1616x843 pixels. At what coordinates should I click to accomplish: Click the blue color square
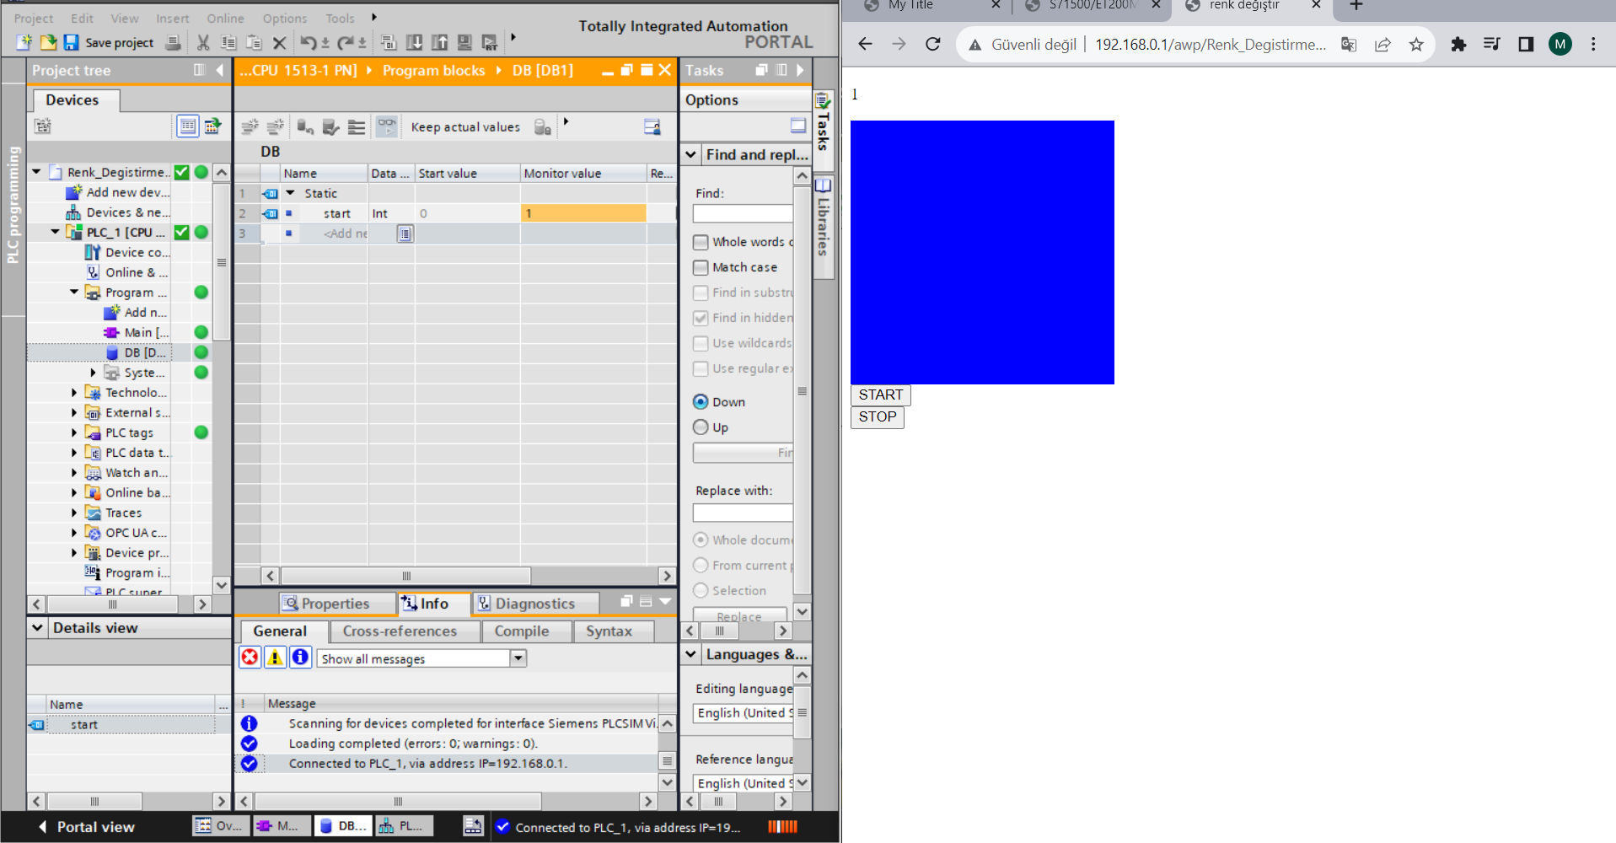pyautogui.click(x=982, y=252)
